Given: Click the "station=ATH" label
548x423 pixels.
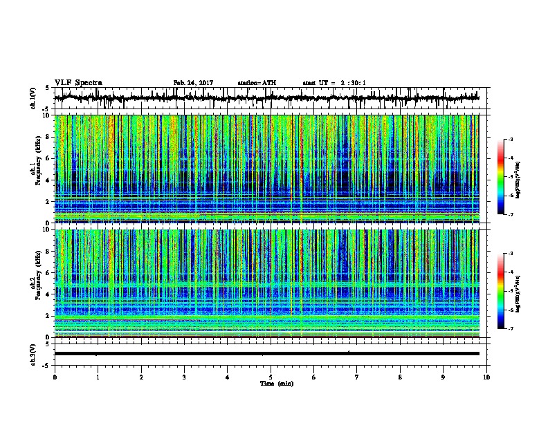Looking at the screenshot, I should click(257, 83).
